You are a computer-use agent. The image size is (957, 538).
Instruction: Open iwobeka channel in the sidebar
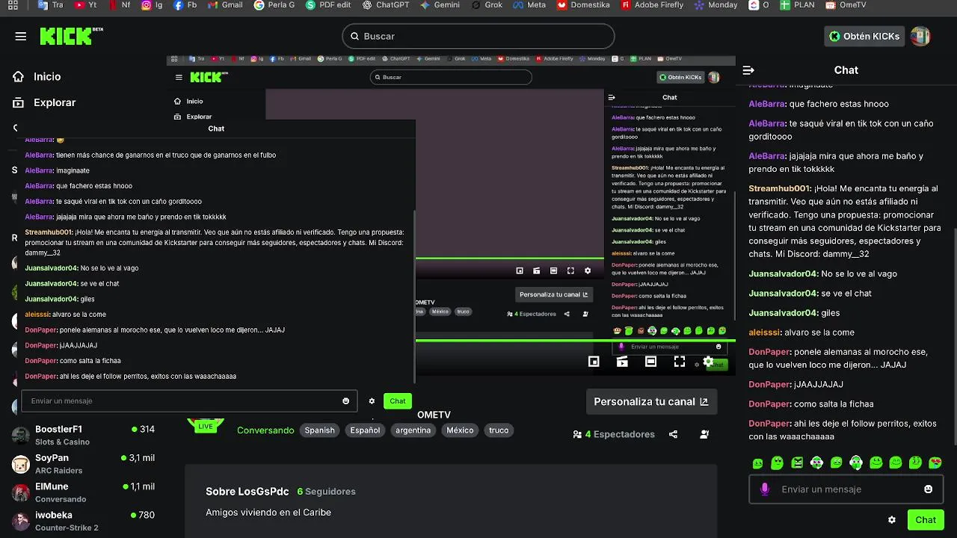pyautogui.click(x=84, y=521)
